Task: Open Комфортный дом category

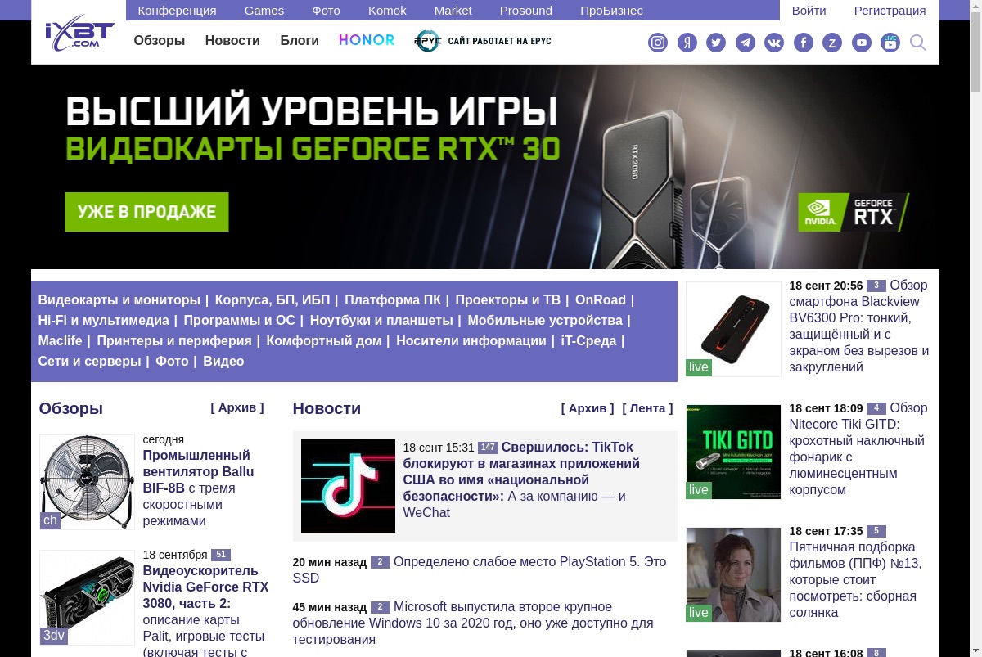Action: (x=324, y=341)
